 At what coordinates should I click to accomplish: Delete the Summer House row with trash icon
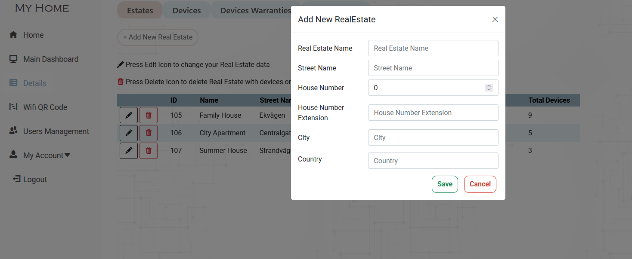point(149,151)
